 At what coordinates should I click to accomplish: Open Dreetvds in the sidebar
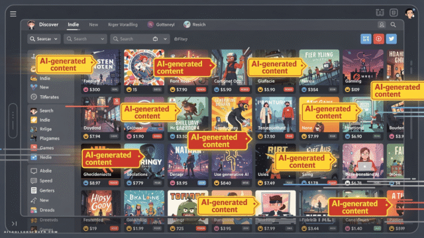[x=44, y=220]
